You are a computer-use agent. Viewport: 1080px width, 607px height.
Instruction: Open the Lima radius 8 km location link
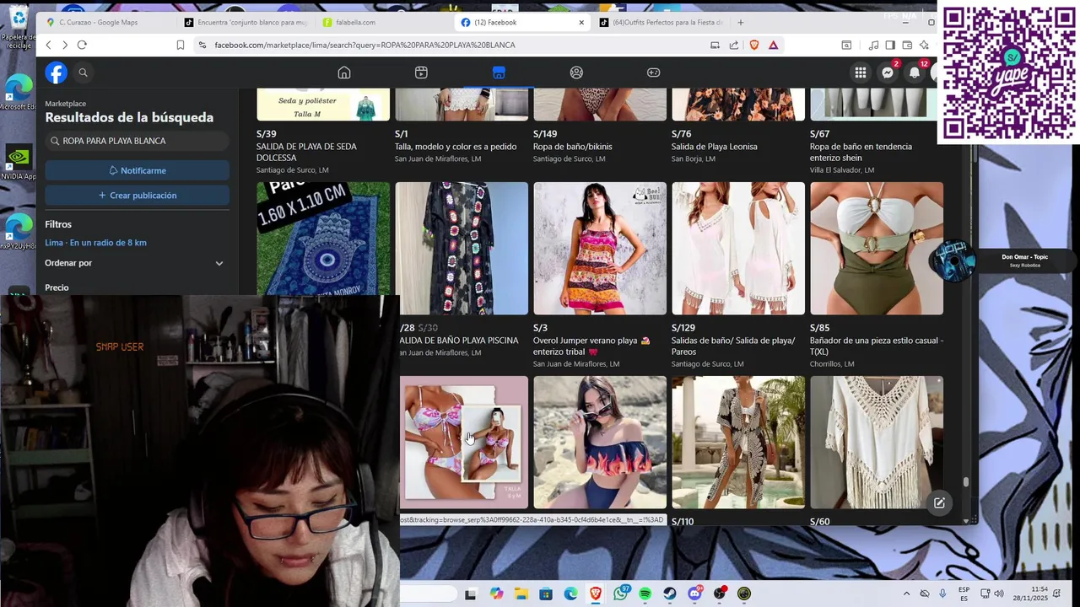click(95, 243)
